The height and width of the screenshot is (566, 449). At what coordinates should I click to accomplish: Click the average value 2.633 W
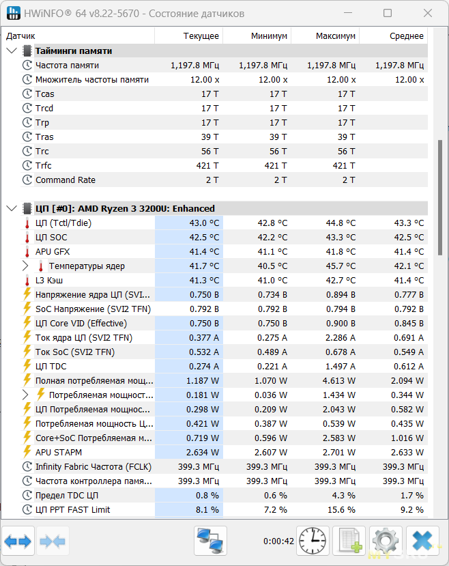pos(407,452)
